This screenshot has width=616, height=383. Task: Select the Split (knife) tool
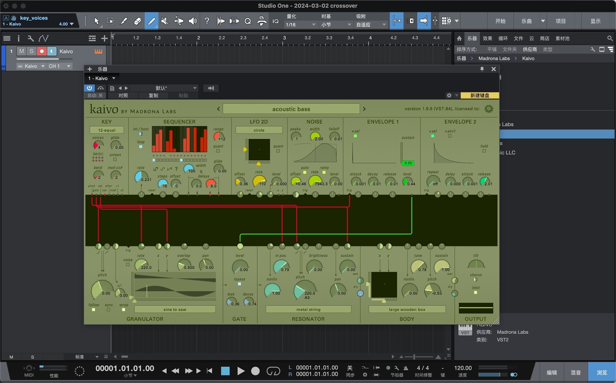124,21
